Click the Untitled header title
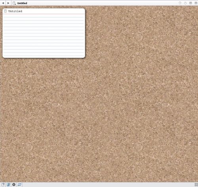Screen dimensions: 198x187 [x=22, y=3]
